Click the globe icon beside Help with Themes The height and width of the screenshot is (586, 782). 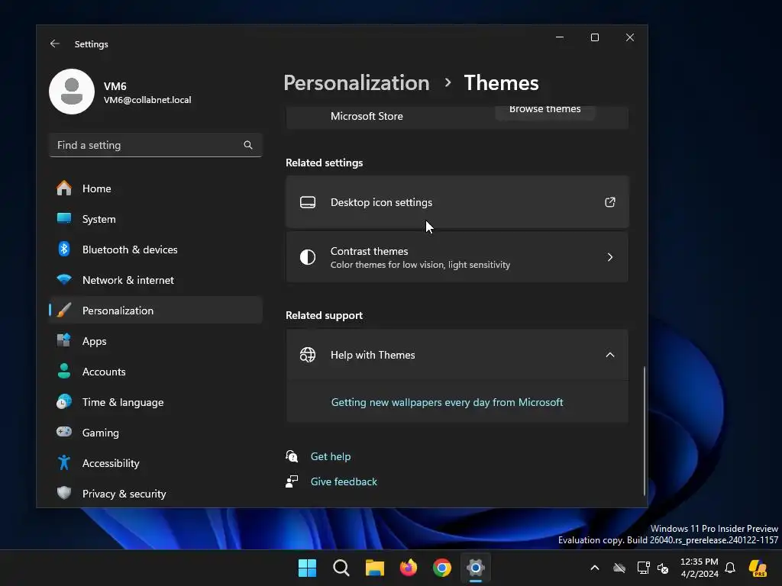click(x=308, y=355)
